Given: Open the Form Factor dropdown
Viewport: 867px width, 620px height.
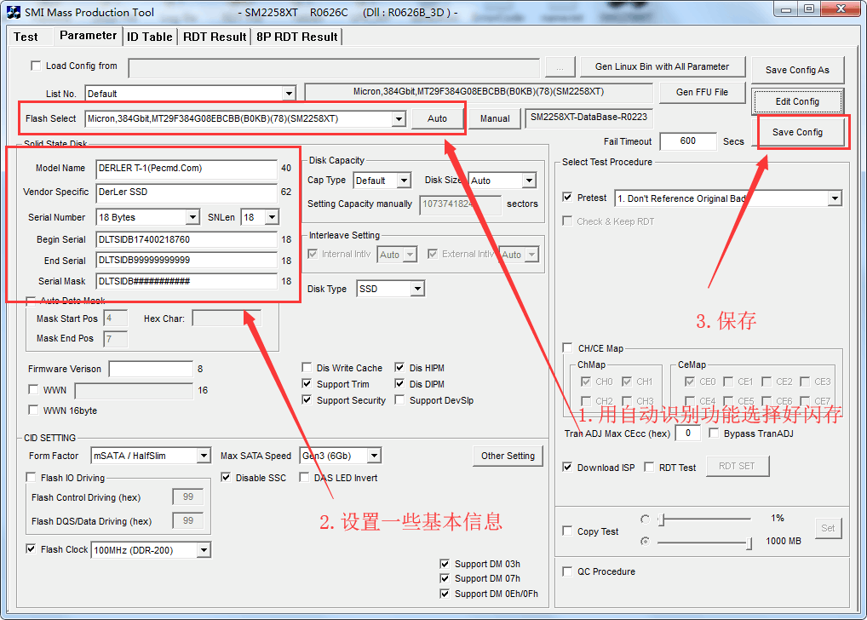Looking at the screenshot, I should click(203, 456).
